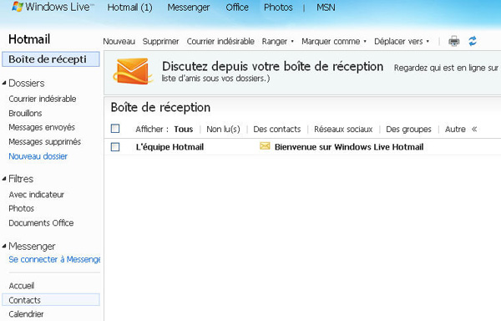Click the orange envelope Hotmail icon
The image size is (501, 321).
tap(132, 71)
